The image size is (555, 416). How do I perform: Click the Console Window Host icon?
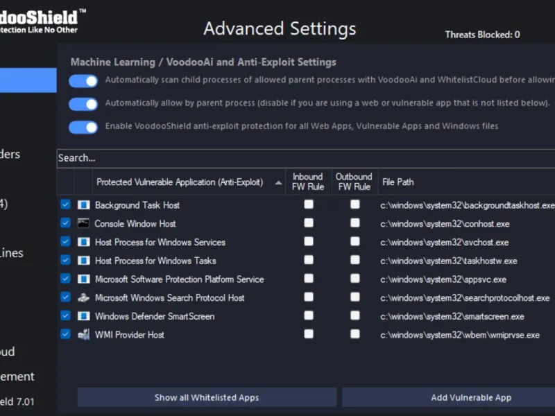click(x=84, y=223)
